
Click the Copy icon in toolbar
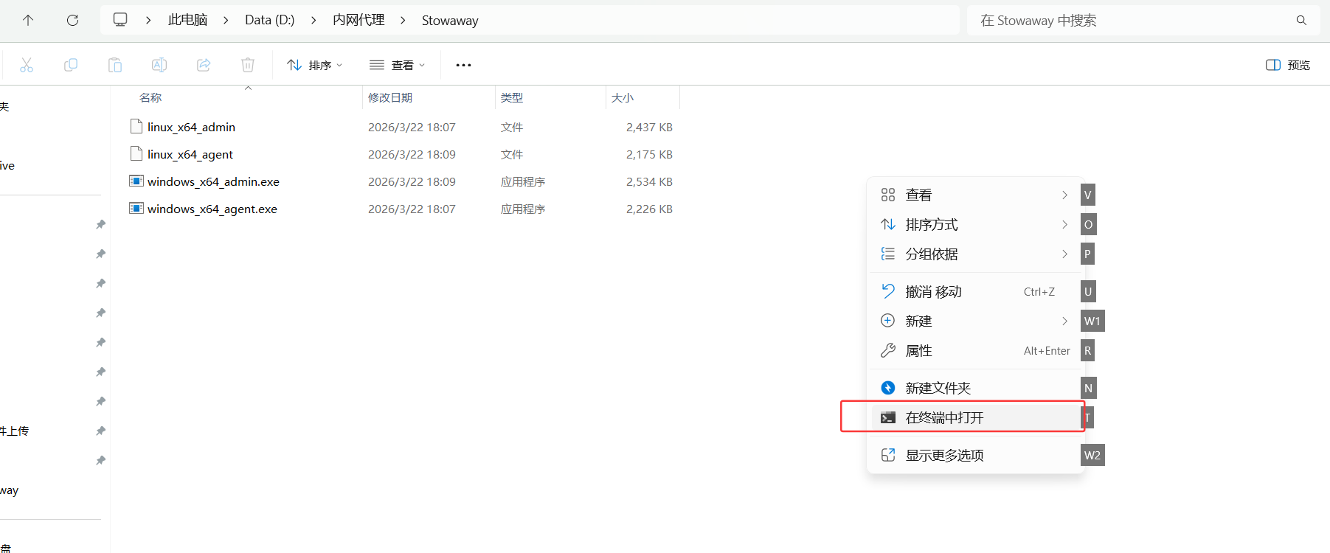(71, 65)
